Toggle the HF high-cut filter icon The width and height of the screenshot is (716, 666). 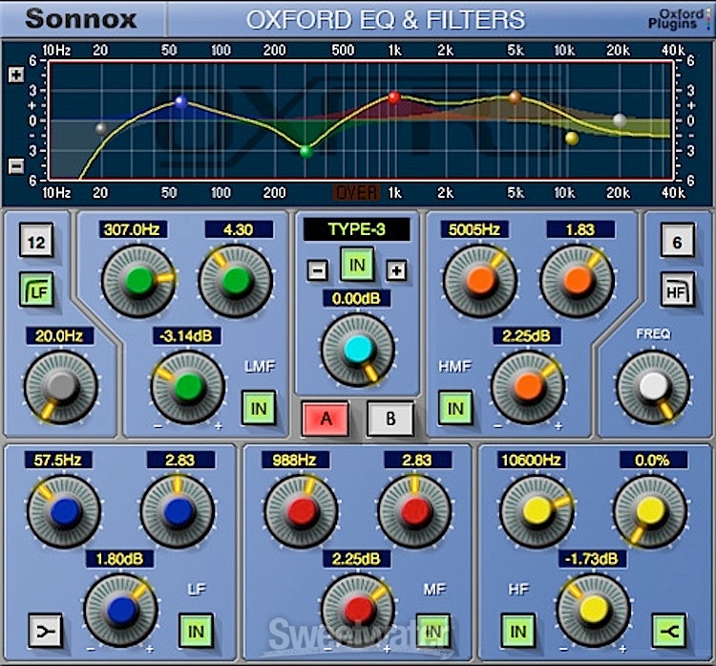(676, 288)
